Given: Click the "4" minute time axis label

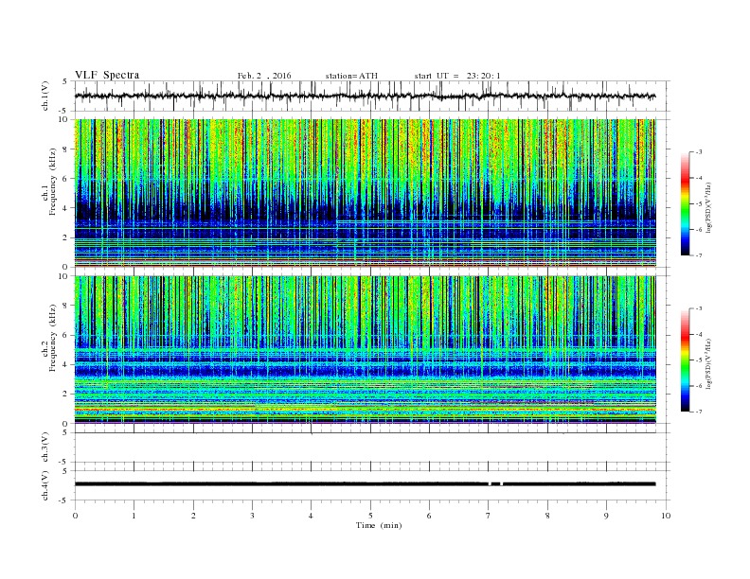Looking at the screenshot, I should pos(311,516).
